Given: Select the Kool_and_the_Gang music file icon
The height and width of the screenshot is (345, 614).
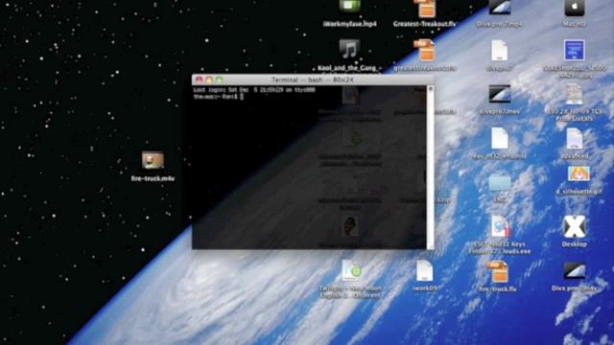Looking at the screenshot, I should tap(349, 50).
